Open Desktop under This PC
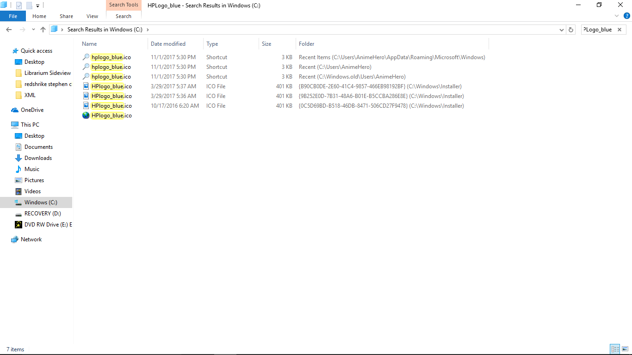The image size is (632, 355). coord(34,136)
